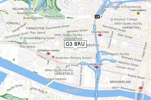The image size is (151, 100).
Task: Click the LANCEFIELD district label
Action: click(64, 73)
